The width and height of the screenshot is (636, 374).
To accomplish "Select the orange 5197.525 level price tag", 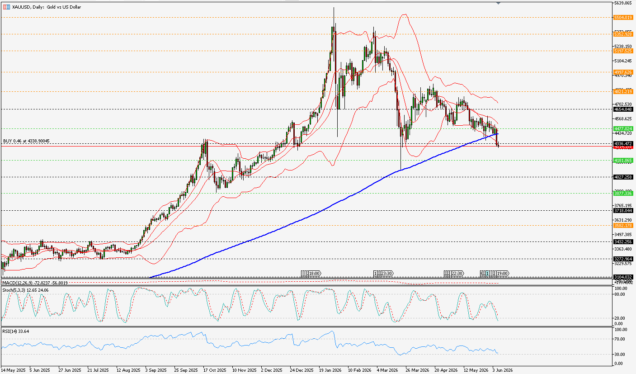I will pyautogui.click(x=624, y=51).
